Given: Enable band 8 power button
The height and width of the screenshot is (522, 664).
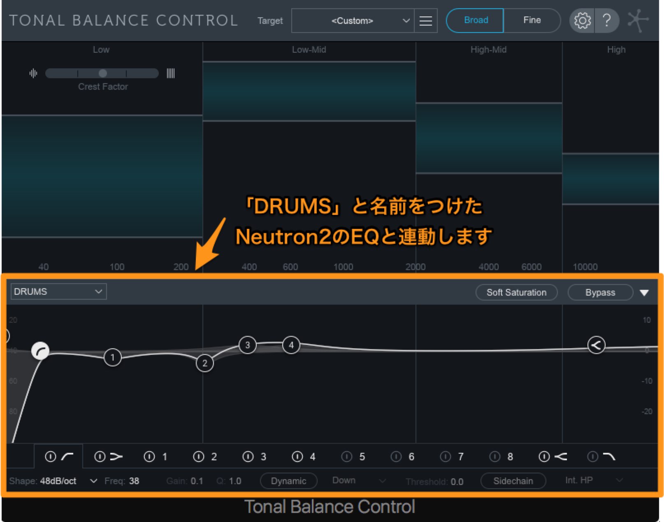Looking at the screenshot, I should tap(495, 457).
